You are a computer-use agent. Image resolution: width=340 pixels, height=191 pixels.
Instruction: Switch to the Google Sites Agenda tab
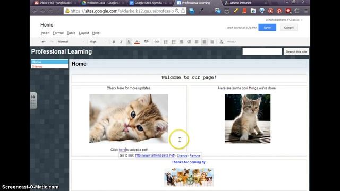pyautogui.click(x=150, y=3)
